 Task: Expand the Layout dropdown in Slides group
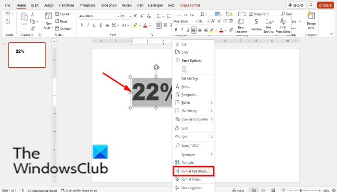64,14
